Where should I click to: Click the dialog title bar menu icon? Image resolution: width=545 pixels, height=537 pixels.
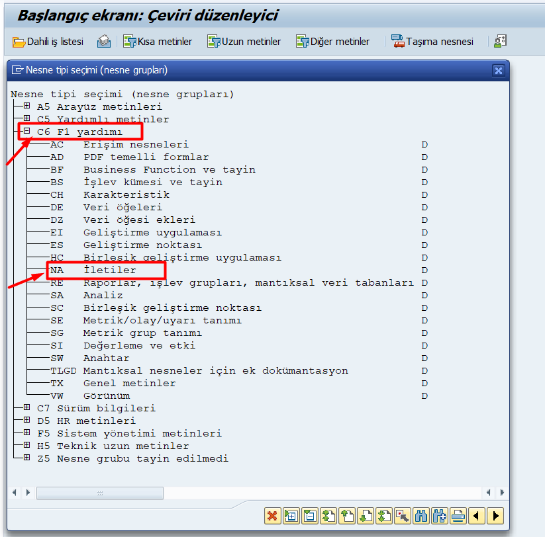point(17,70)
